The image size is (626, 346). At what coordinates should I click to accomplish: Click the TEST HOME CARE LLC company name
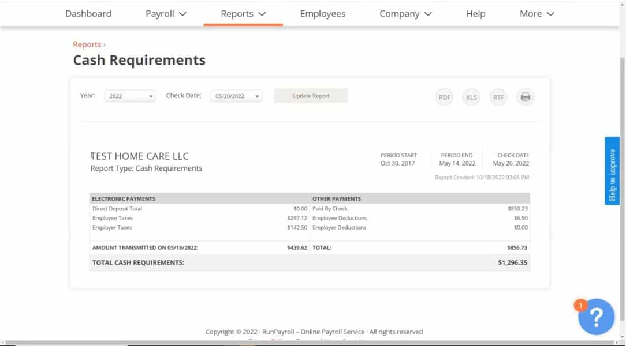(139, 156)
